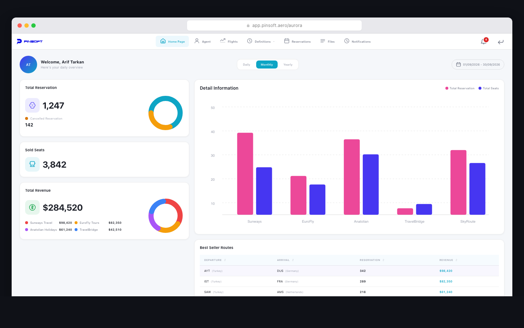Open the Agent page
Image resolution: width=524 pixels, height=328 pixels.
203,42
